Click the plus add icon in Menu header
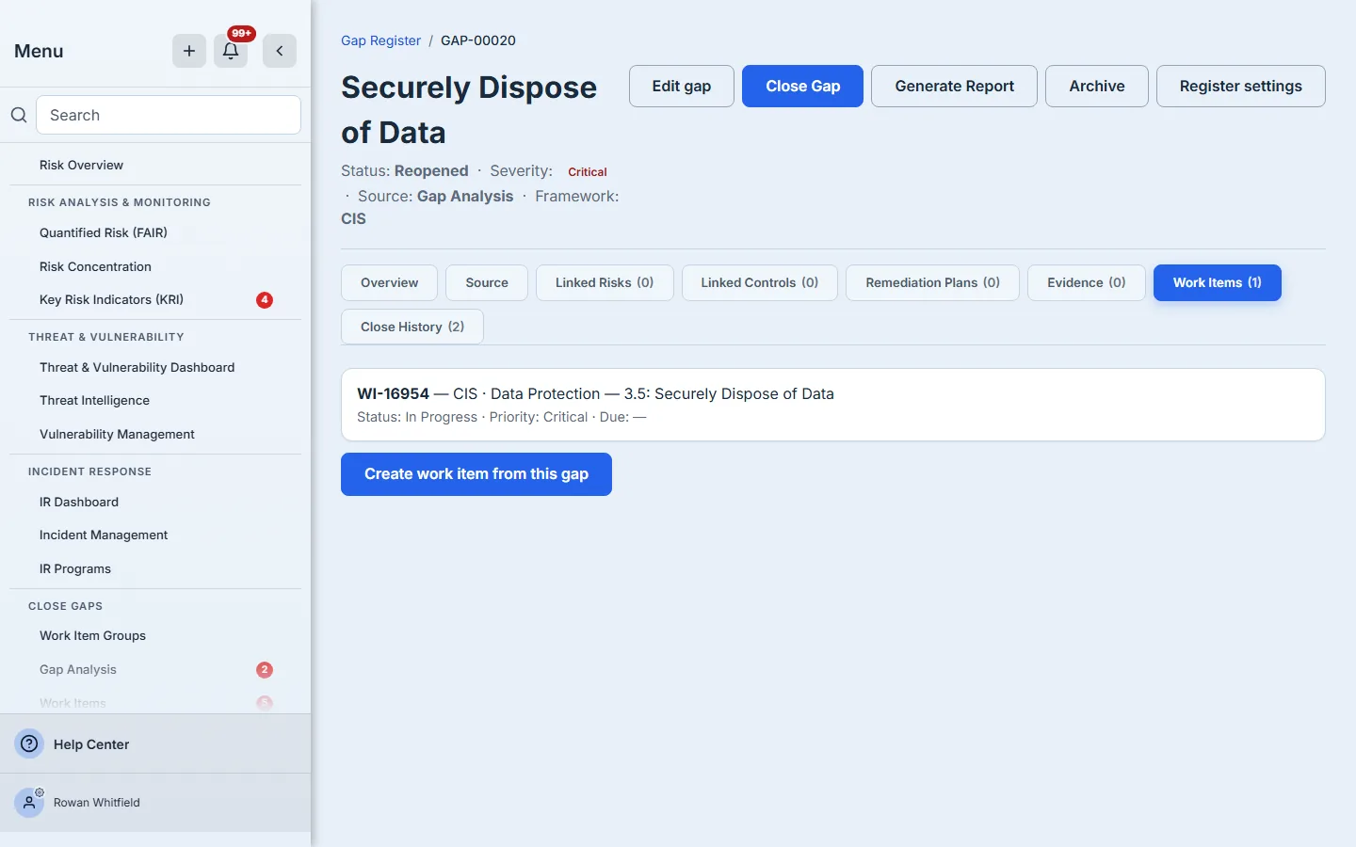Viewport: 1356px width, 847px height. click(x=189, y=51)
